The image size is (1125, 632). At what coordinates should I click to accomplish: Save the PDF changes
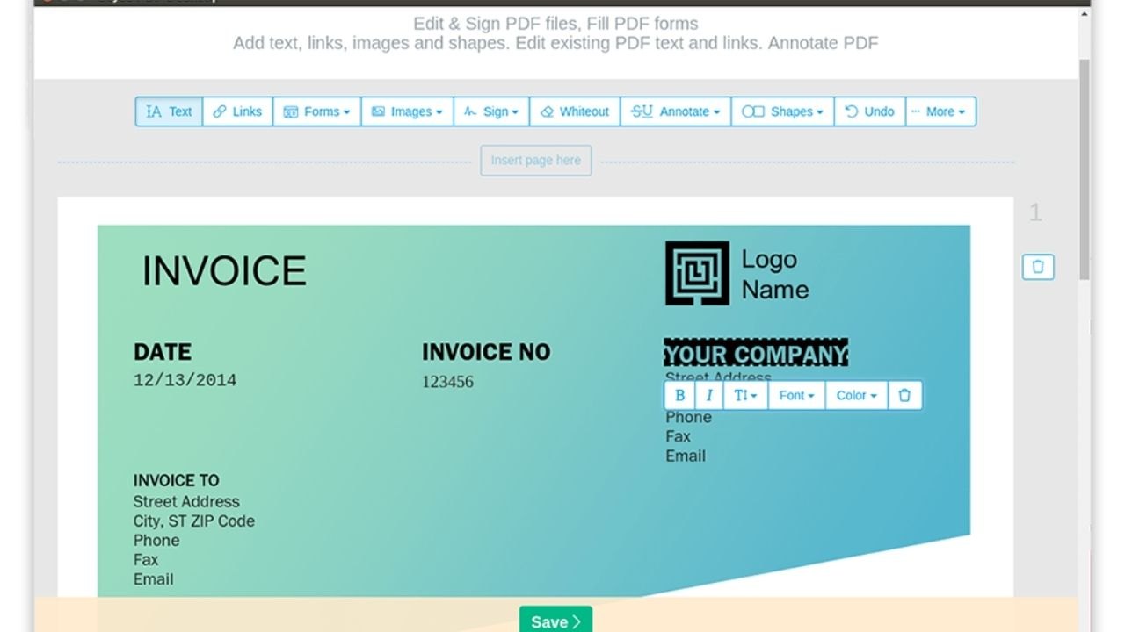pos(555,621)
